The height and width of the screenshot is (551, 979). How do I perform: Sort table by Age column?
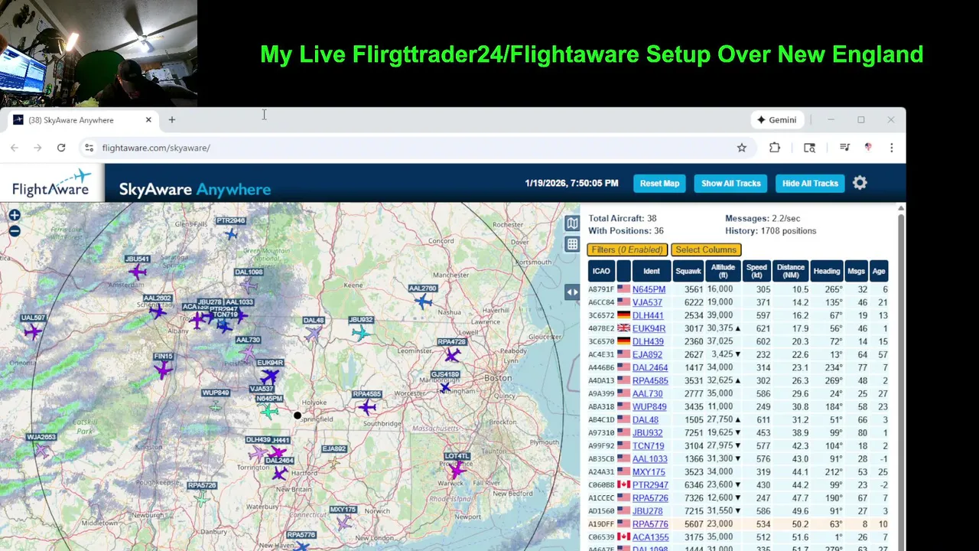click(879, 271)
